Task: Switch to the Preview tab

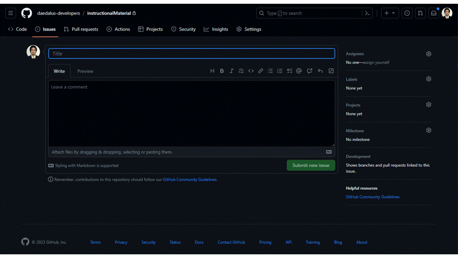Action: coord(85,71)
